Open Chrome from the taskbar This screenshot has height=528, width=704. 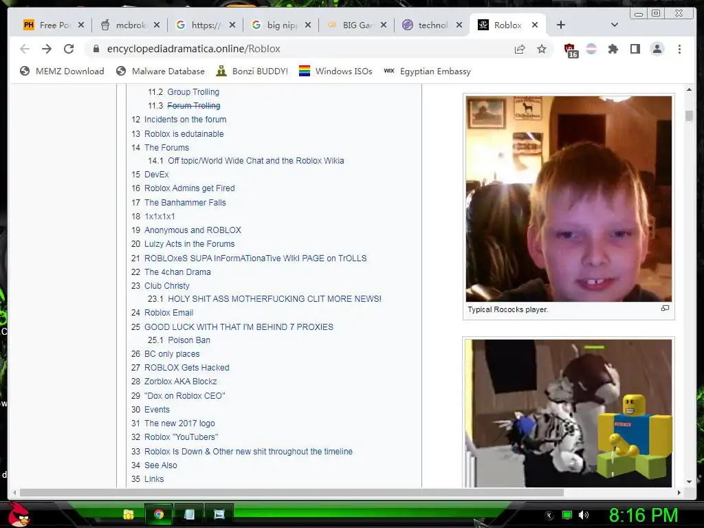[159, 514]
